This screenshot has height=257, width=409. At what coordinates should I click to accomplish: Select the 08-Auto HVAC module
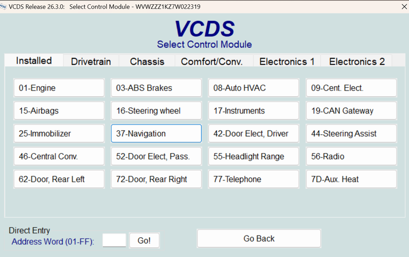253,88
